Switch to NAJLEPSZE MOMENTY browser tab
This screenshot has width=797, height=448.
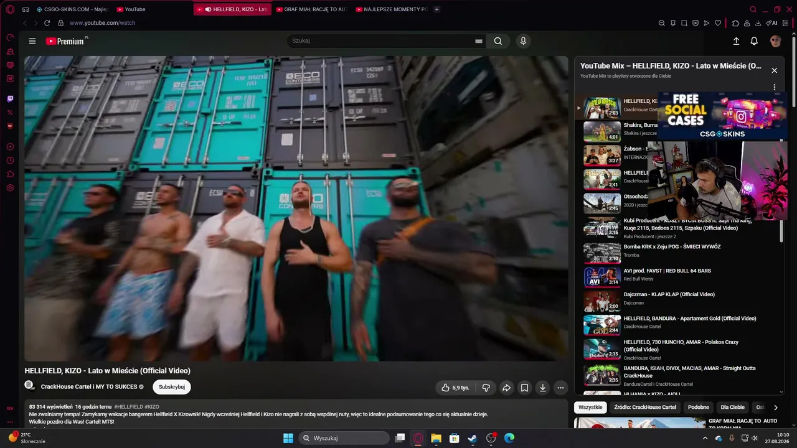click(391, 9)
